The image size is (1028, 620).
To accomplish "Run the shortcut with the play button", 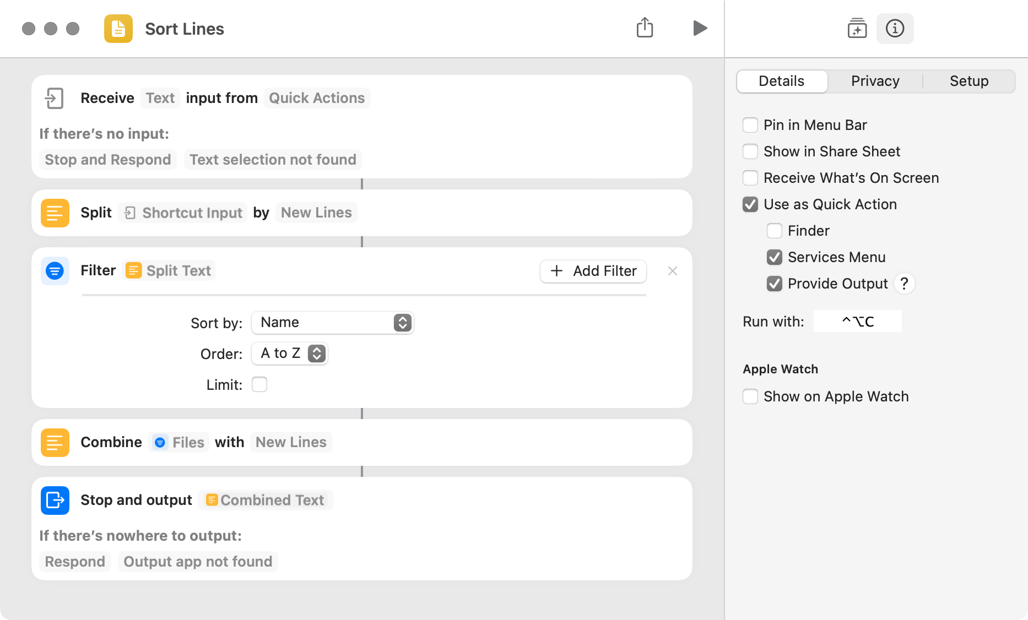I will click(700, 28).
